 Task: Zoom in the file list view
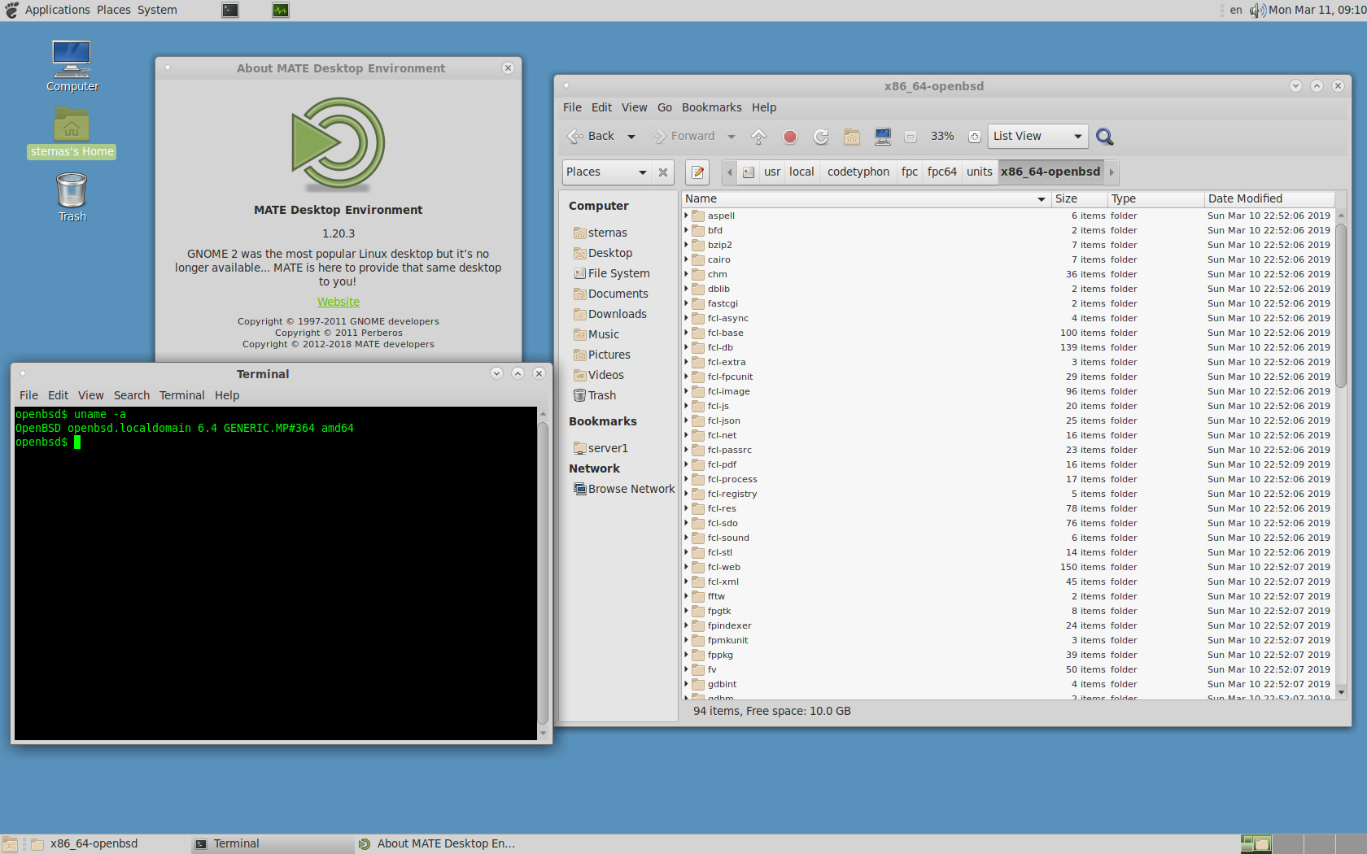(974, 137)
